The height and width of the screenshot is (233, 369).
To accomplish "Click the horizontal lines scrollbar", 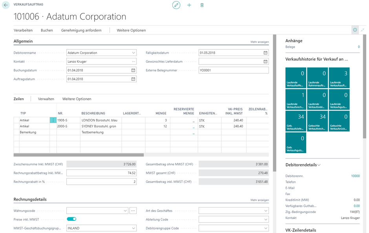I will click(79, 155).
